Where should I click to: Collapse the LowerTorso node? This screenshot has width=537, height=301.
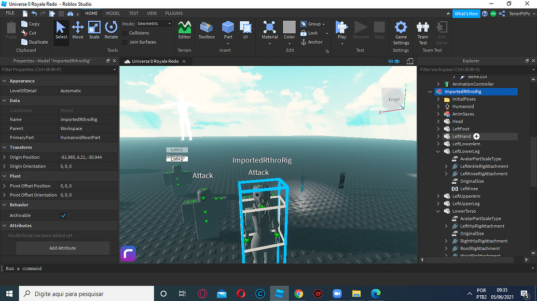coord(438,211)
